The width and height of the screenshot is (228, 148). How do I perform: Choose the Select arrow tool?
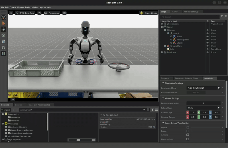[3, 23]
